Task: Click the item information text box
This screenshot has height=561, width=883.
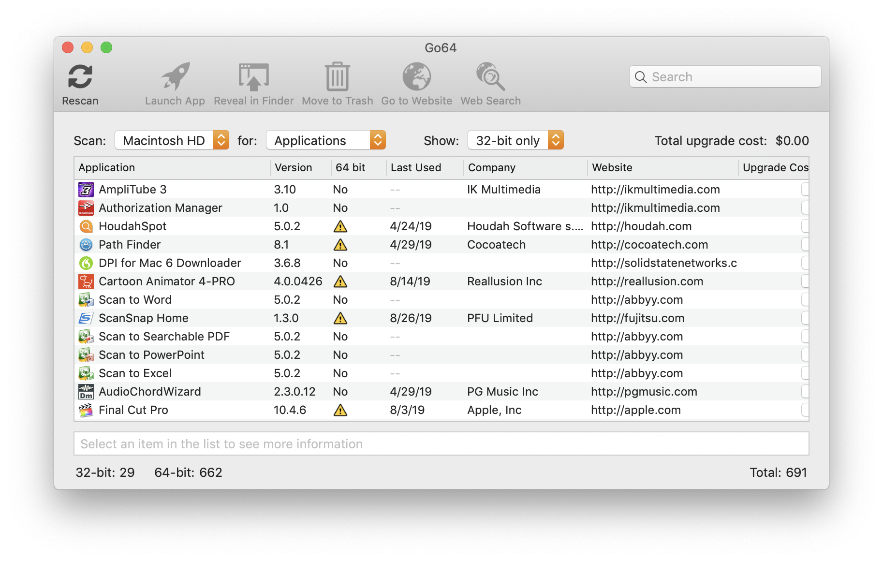Action: tap(441, 443)
